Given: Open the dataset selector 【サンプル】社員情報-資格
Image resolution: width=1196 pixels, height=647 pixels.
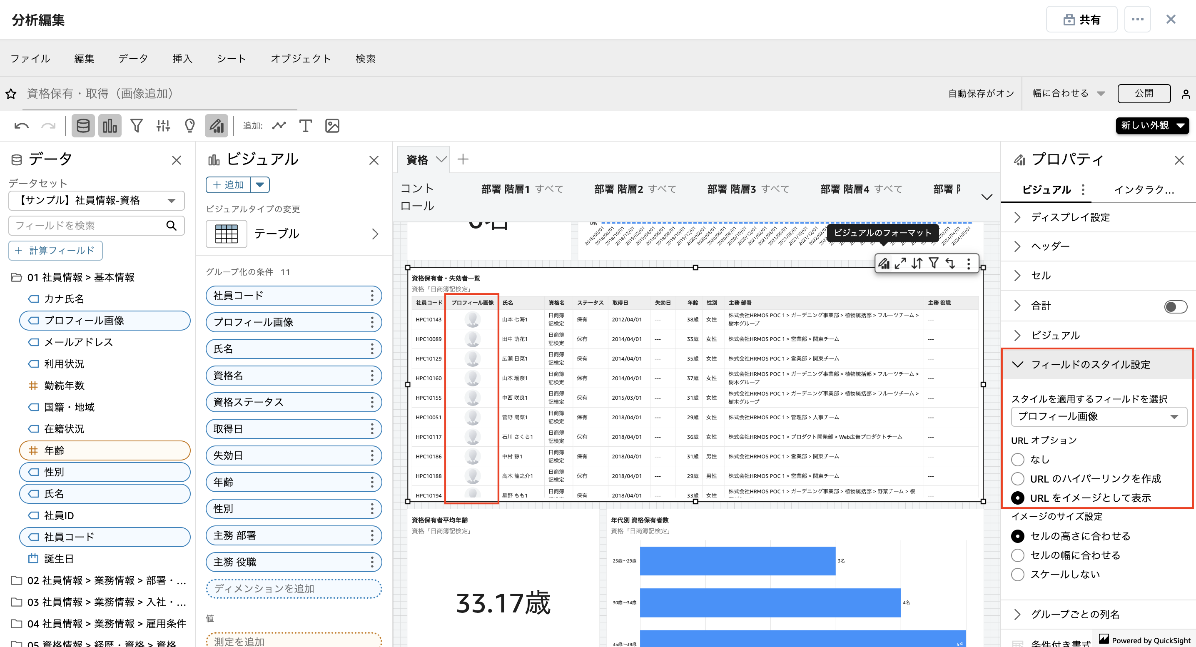Looking at the screenshot, I should coord(96,201).
